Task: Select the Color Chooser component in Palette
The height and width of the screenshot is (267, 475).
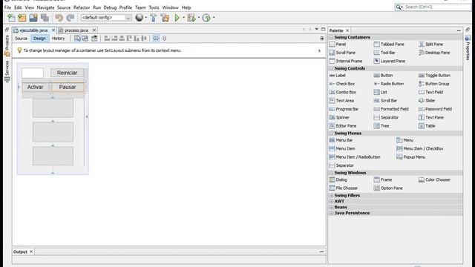Action: [434, 179]
